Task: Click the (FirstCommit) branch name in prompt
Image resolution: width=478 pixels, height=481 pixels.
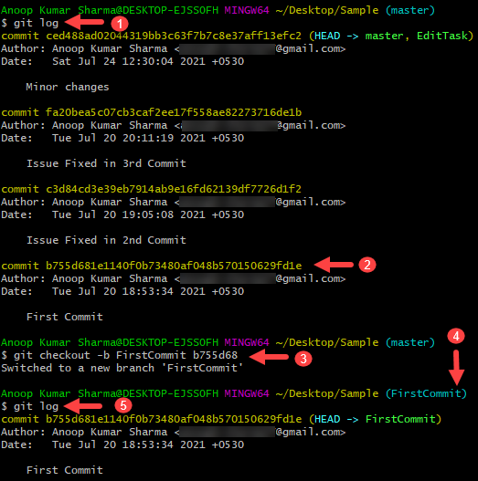Action: tap(426, 393)
